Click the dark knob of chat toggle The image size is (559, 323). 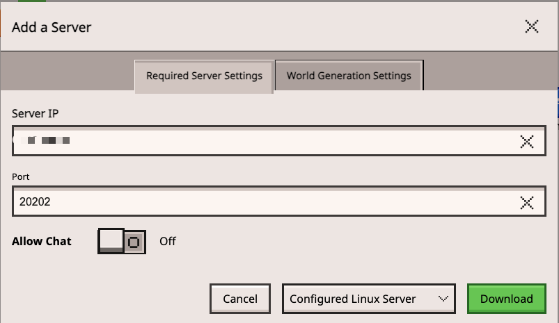(134, 242)
